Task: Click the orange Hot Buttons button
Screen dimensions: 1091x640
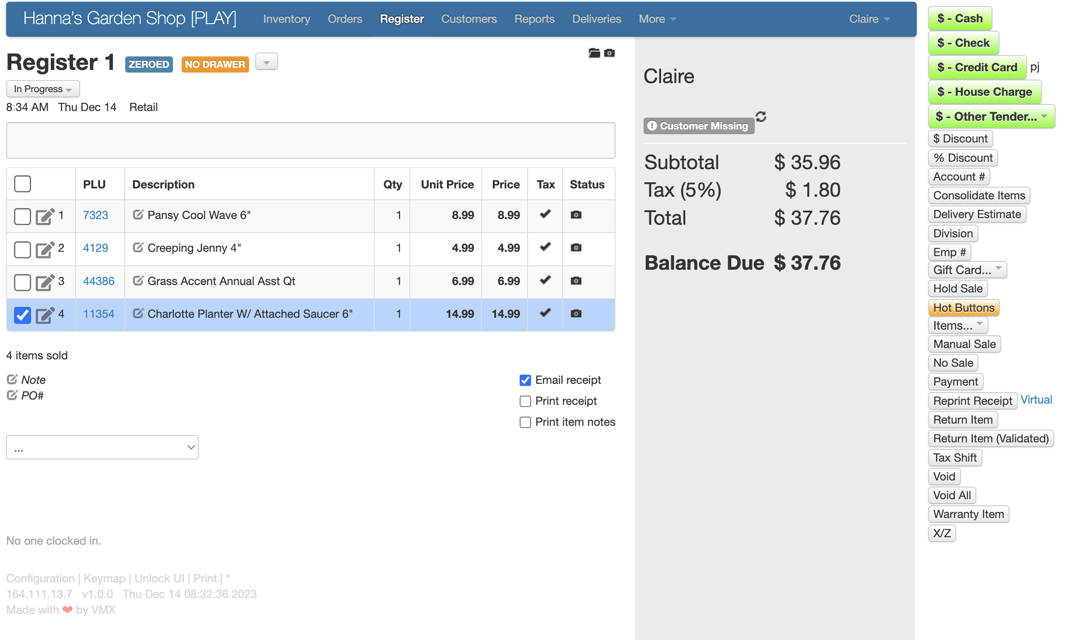Action: click(963, 308)
